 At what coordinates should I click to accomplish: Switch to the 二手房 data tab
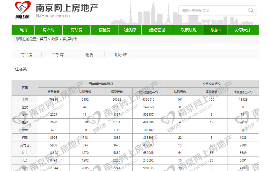pos(58,55)
